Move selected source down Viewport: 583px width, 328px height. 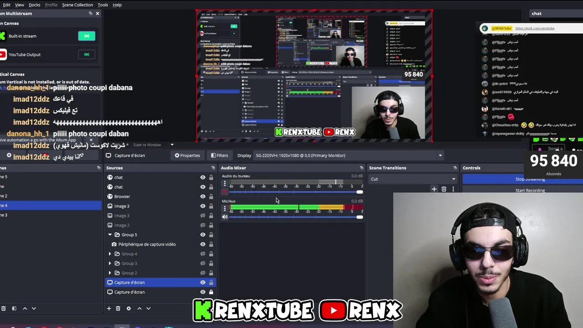coord(148,308)
